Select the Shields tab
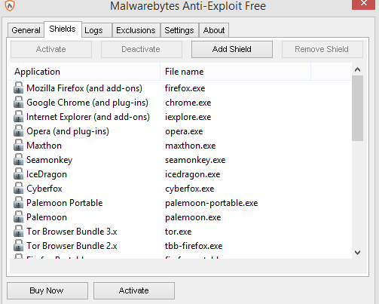 (x=63, y=29)
